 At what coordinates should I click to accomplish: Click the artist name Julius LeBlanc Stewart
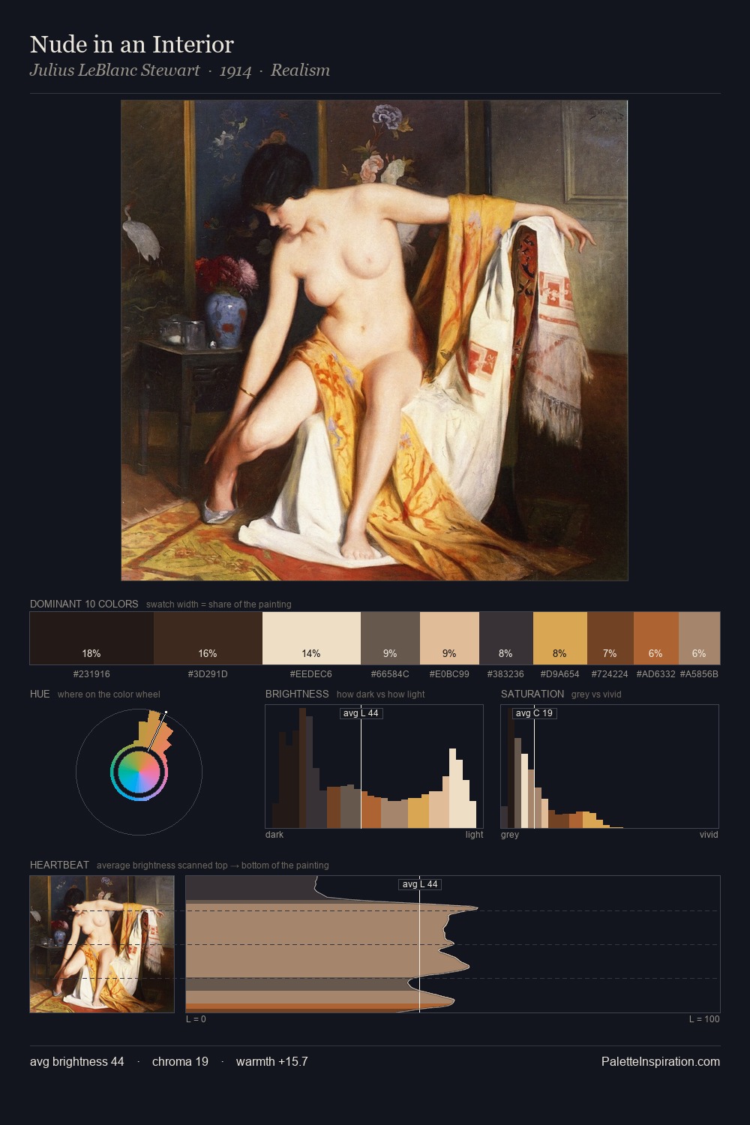(115, 70)
